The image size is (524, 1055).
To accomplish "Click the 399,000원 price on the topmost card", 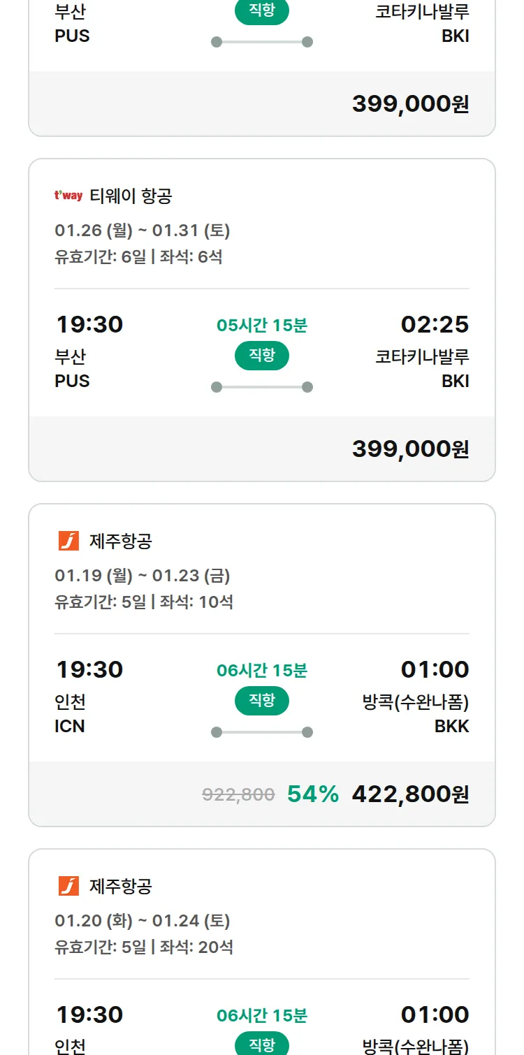I will 410,104.
